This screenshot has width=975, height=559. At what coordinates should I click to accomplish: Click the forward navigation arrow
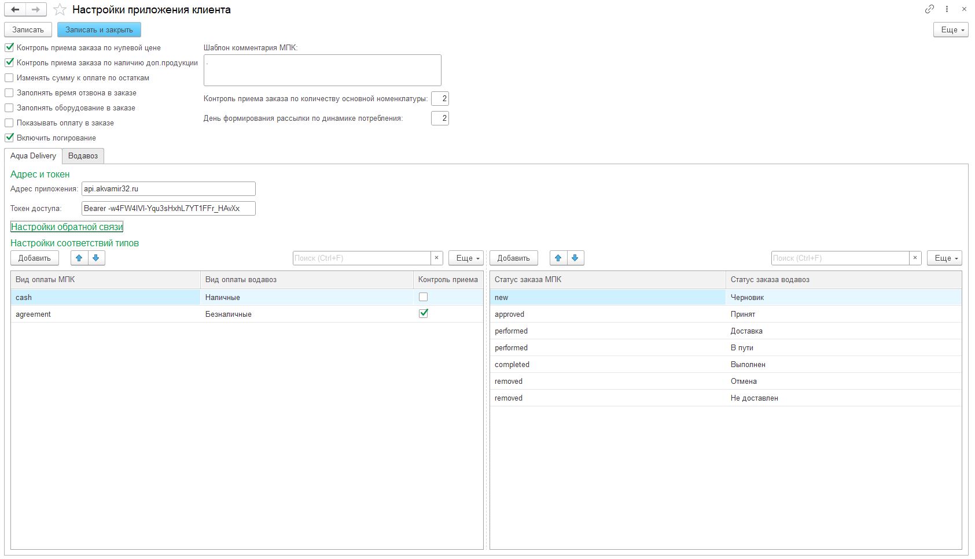click(36, 9)
